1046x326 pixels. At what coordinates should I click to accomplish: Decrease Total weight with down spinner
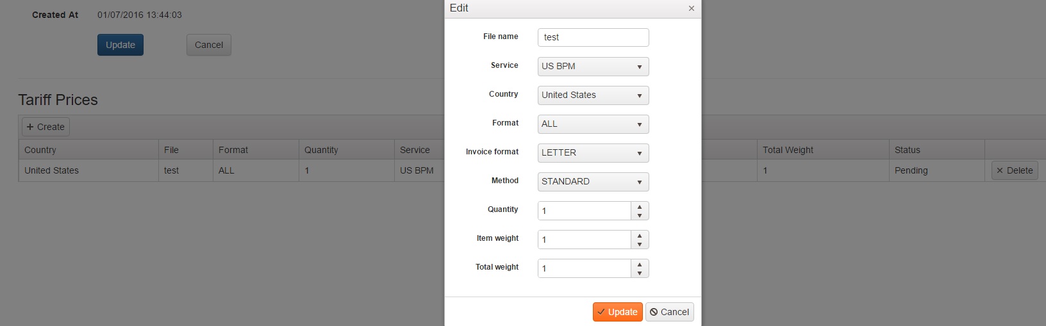[x=640, y=273]
